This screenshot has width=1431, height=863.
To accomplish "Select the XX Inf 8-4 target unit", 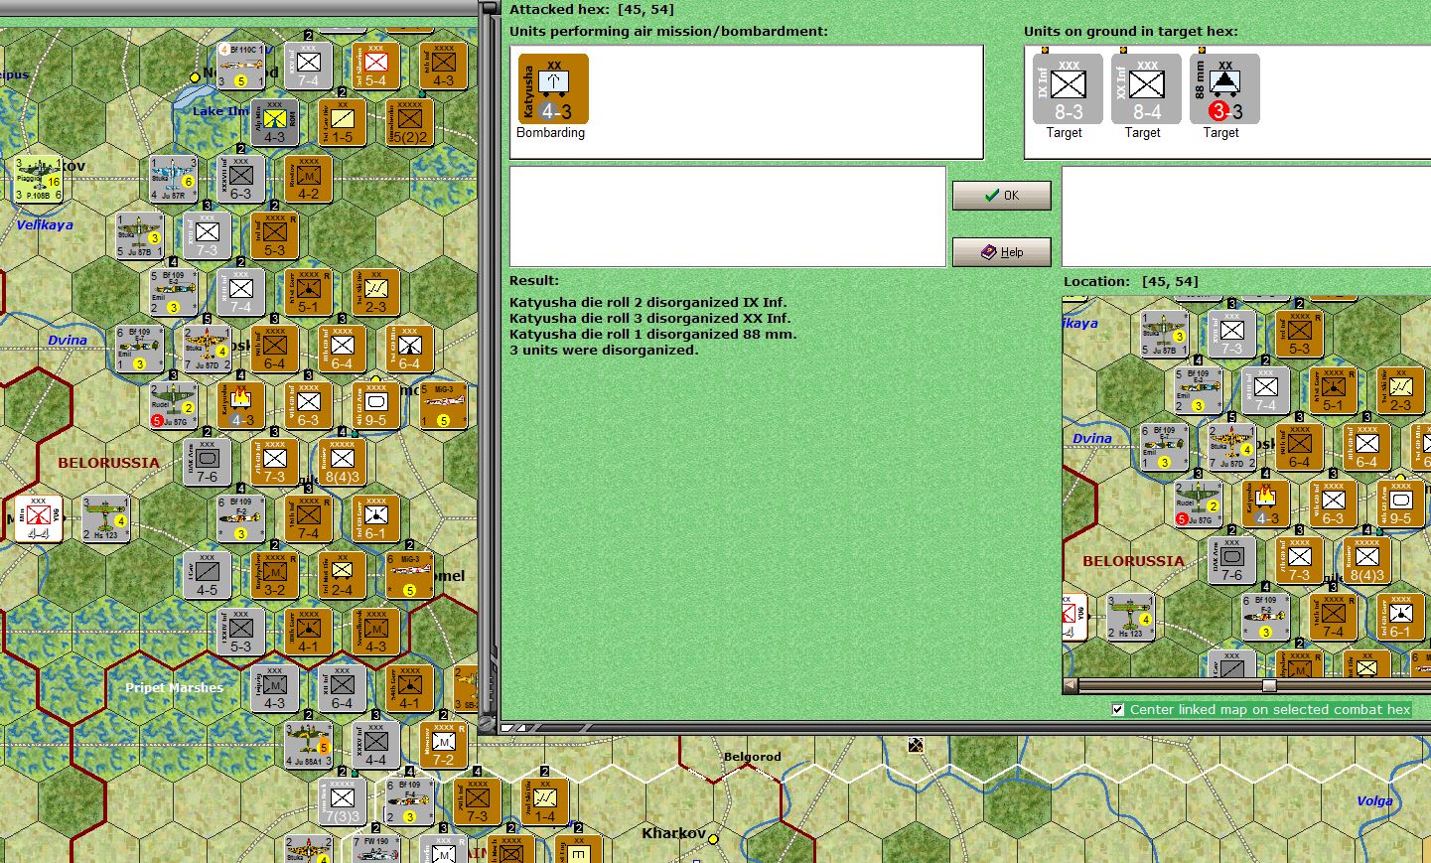I will [x=1146, y=89].
